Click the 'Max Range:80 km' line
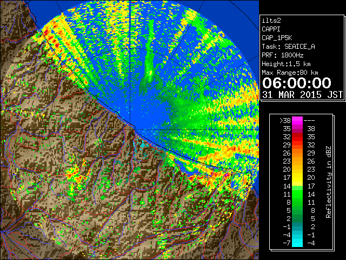This screenshot has height=260, width=346. point(290,73)
